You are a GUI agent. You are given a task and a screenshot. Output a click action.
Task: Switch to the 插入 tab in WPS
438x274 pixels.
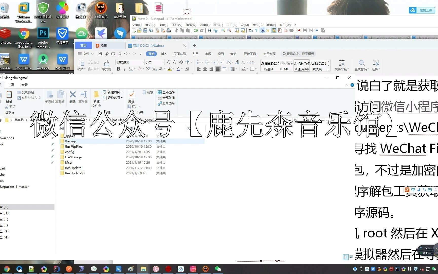pos(164,54)
